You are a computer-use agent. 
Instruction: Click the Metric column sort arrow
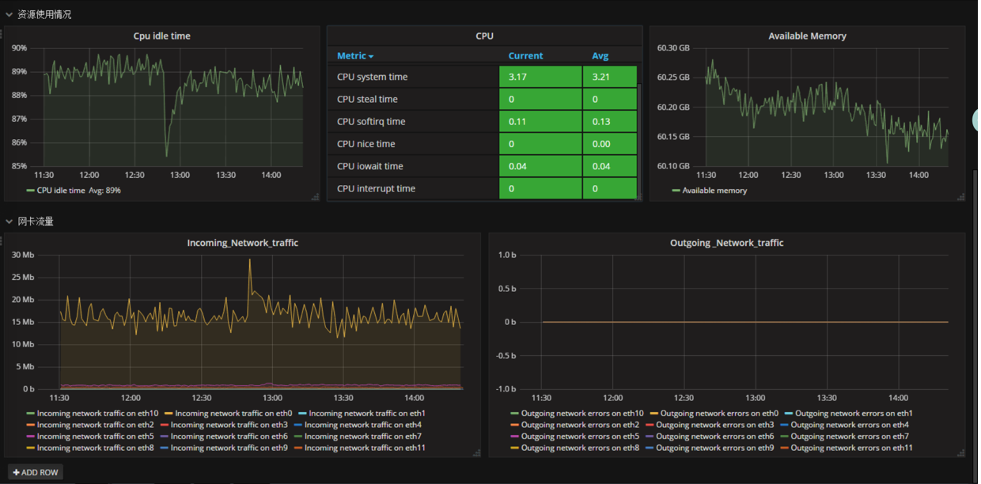point(371,56)
